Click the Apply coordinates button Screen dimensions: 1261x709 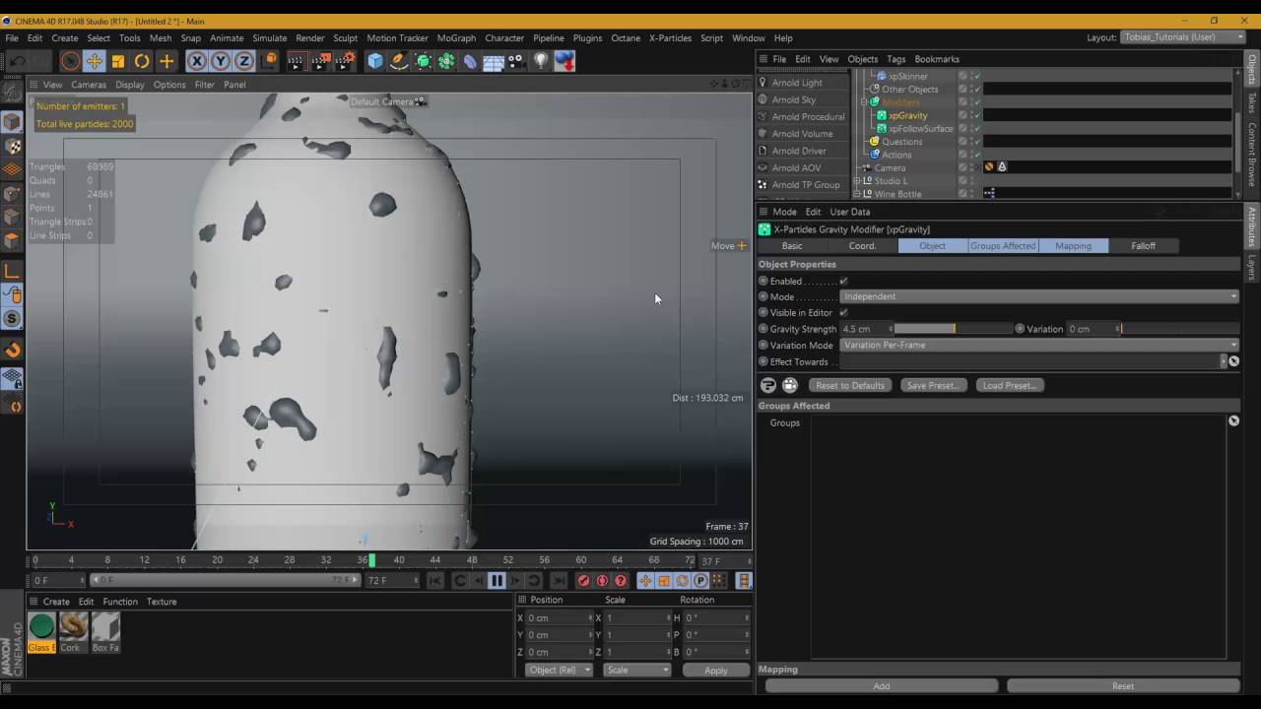point(716,671)
